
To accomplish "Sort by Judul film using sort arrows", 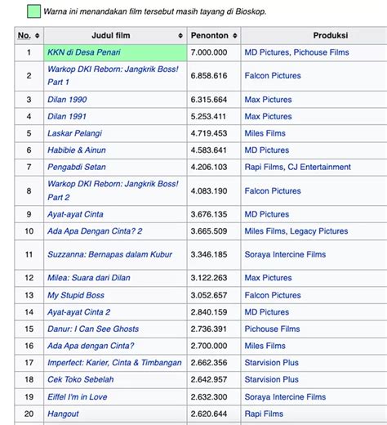I will pos(180,36).
